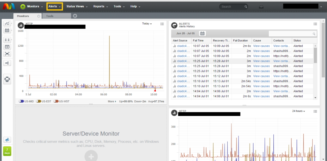Click the magnifier icon in the top search box
The image size is (327, 161).
tap(246, 7)
